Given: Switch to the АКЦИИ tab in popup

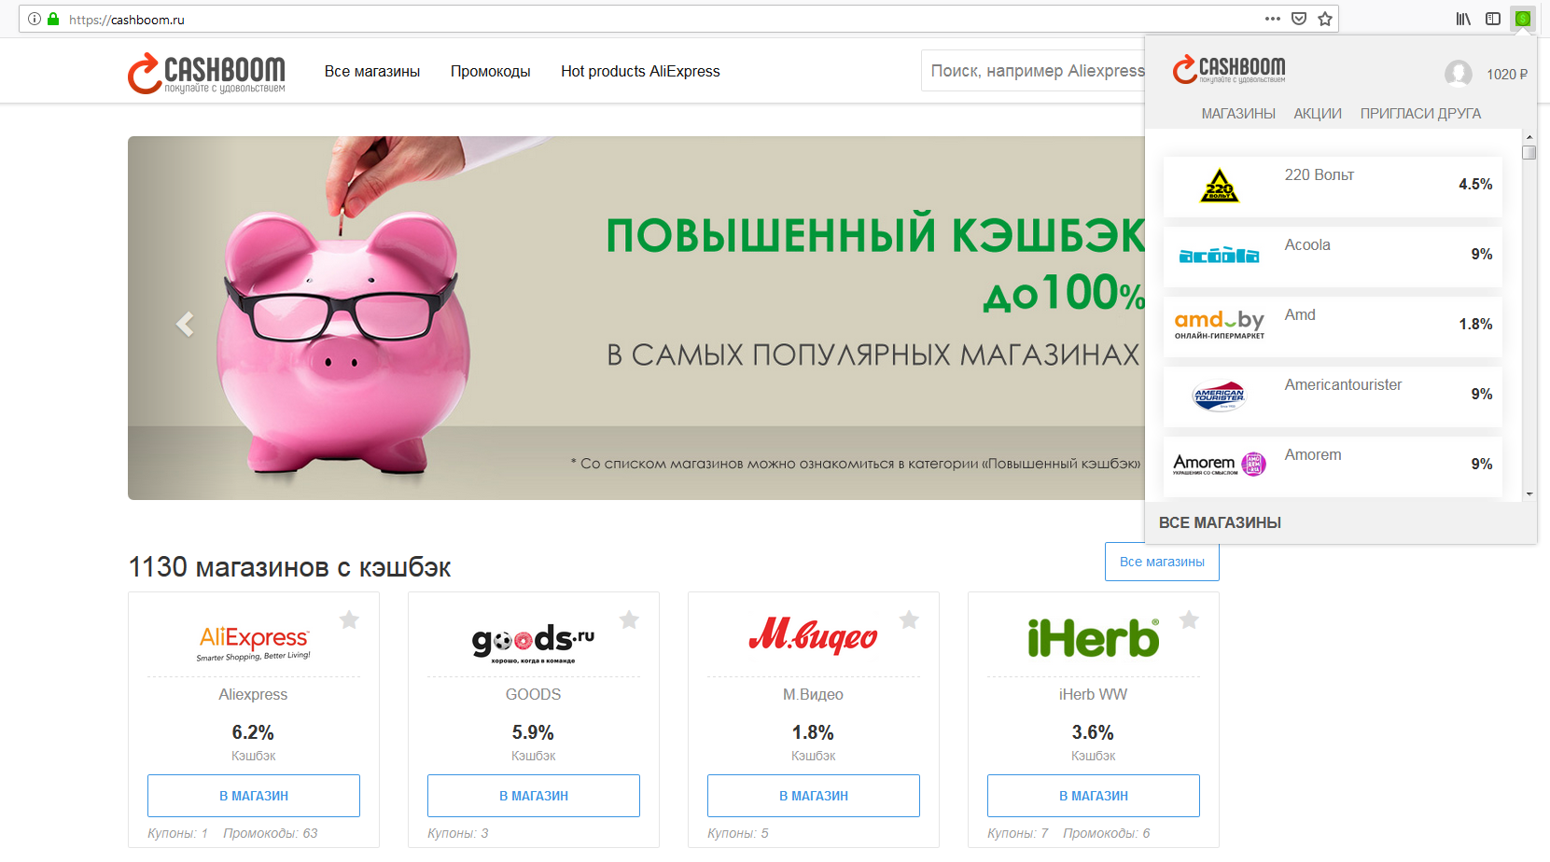Looking at the screenshot, I should pos(1318,114).
